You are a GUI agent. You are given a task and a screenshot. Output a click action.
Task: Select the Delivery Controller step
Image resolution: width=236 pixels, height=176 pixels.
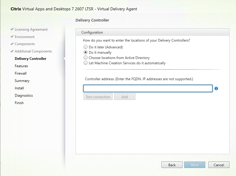tap(31, 59)
